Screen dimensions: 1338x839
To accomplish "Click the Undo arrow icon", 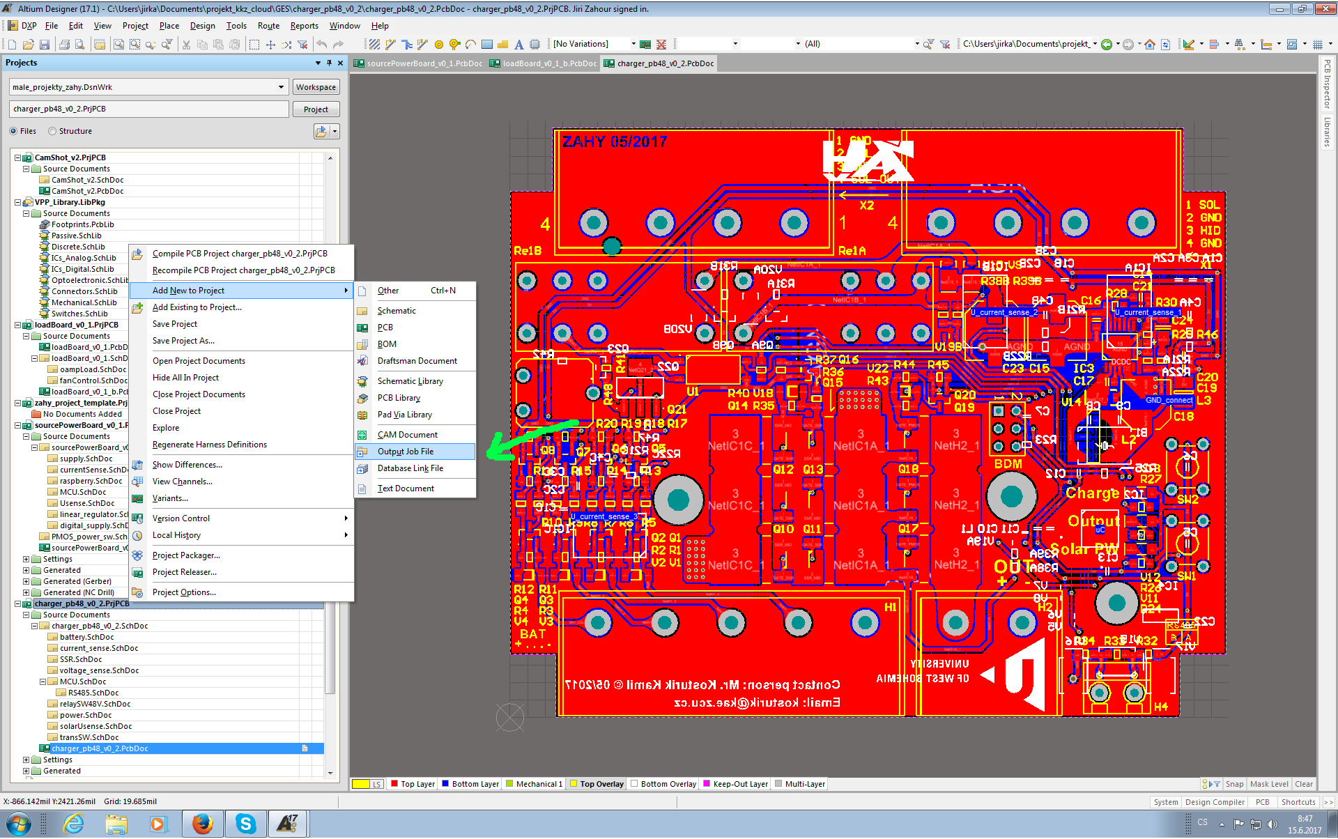I will click(x=322, y=45).
